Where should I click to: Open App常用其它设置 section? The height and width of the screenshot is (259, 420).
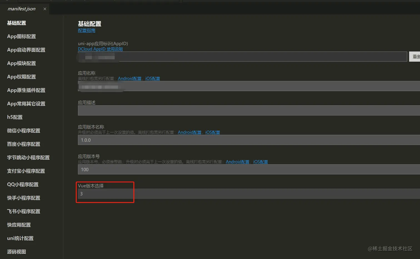pyautogui.click(x=26, y=104)
